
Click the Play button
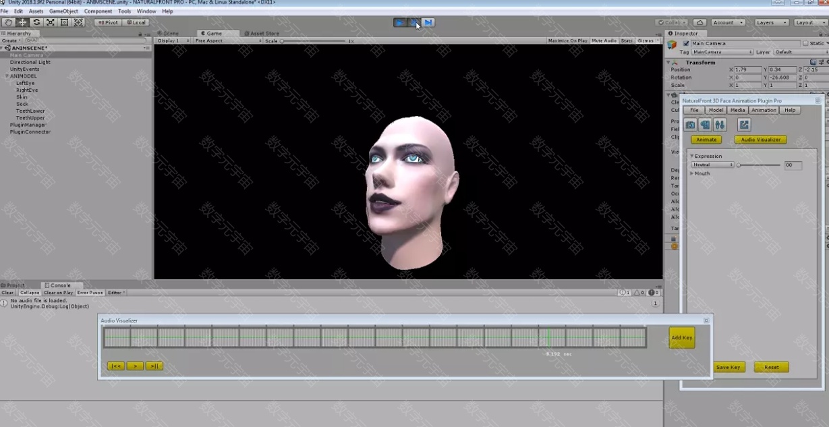point(400,22)
